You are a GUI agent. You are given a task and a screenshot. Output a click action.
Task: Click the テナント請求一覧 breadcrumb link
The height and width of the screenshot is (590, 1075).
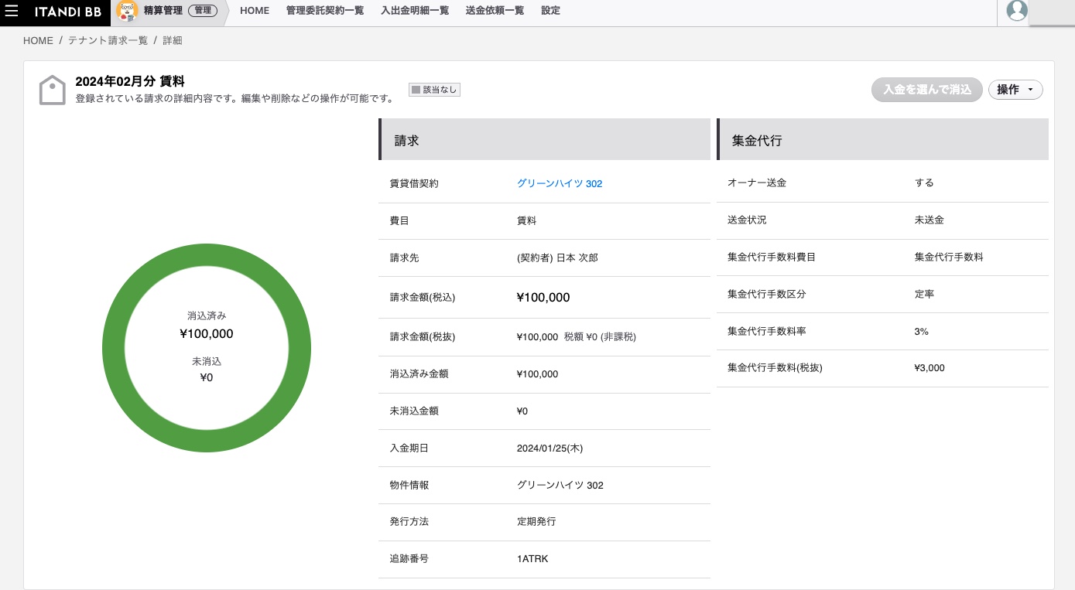(108, 40)
